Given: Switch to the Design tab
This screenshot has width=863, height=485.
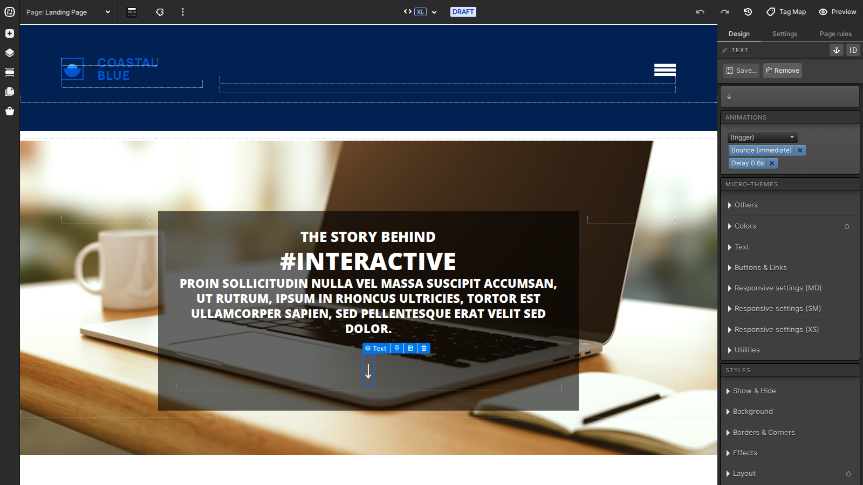Looking at the screenshot, I should 739,34.
